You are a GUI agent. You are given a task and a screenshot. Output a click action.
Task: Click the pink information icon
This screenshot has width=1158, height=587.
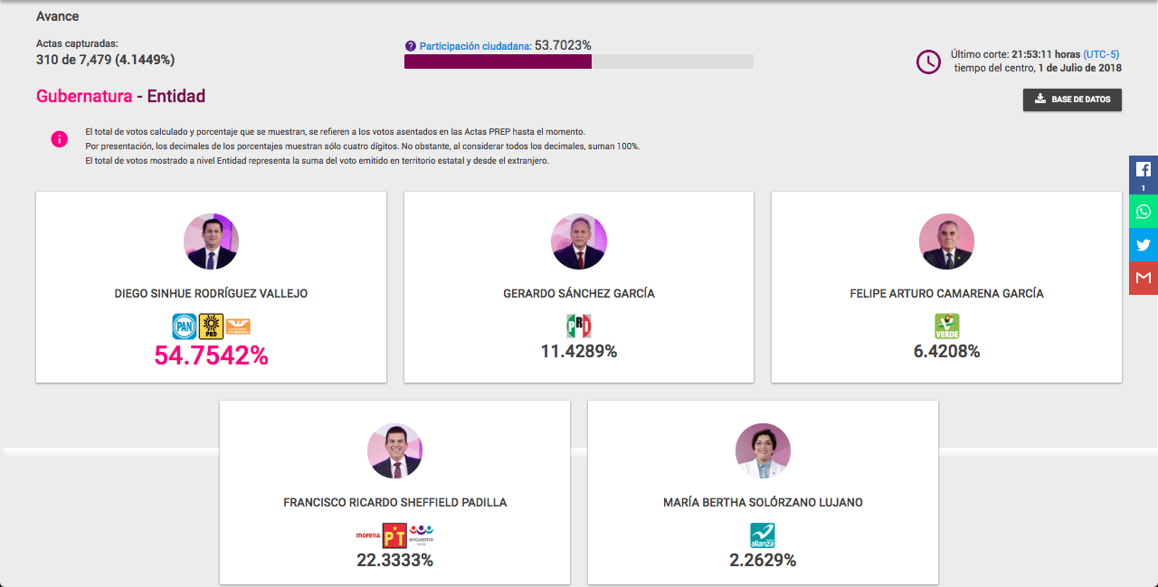(59, 139)
